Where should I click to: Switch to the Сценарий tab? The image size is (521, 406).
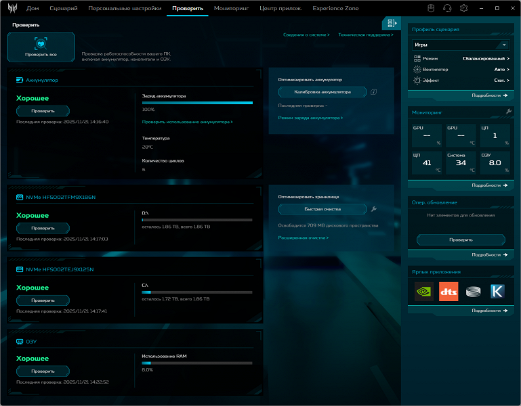[64, 8]
